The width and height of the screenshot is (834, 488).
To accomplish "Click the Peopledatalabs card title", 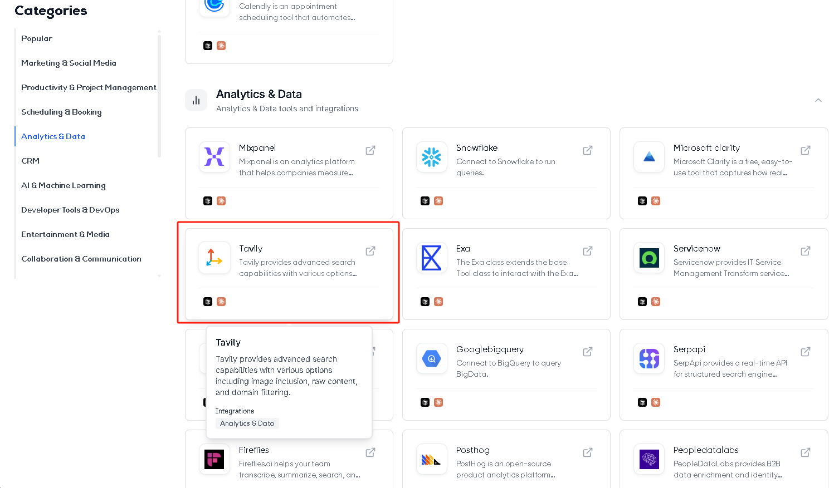I will point(706,450).
